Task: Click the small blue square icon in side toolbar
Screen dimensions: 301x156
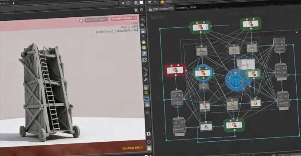Action: click(146, 74)
